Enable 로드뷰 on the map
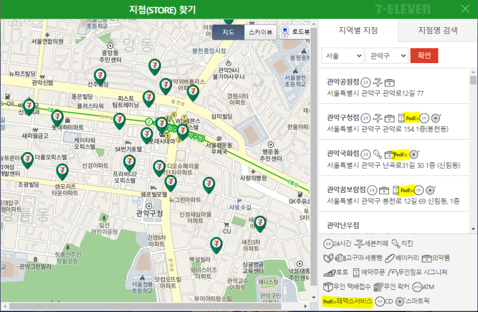The height and width of the screenshot is (312, 478). (295, 32)
